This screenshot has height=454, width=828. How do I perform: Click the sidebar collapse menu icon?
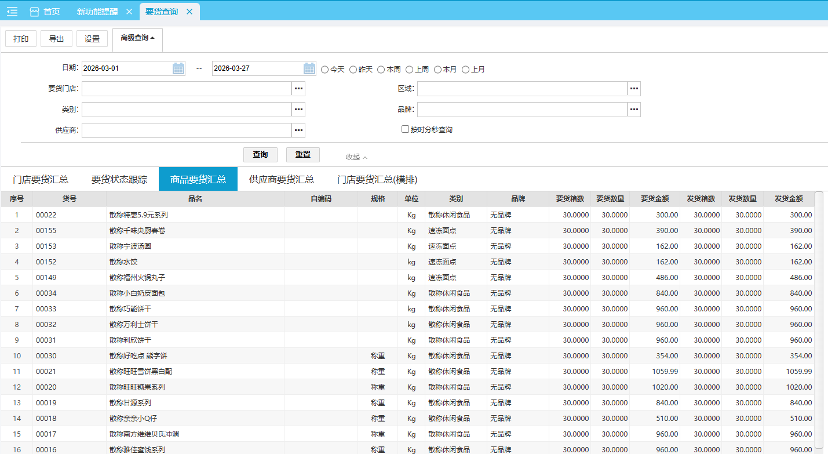(x=12, y=12)
